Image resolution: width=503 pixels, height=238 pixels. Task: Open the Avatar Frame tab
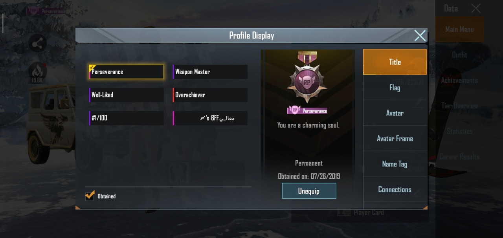tap(395, 138)
